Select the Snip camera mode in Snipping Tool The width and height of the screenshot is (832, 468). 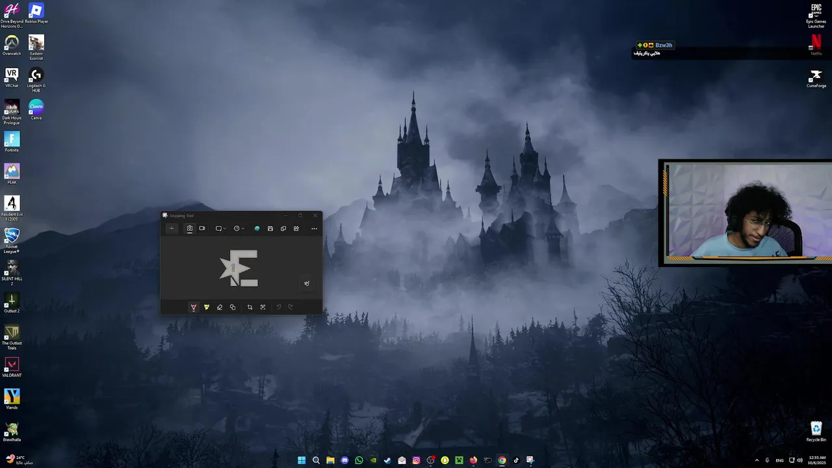[x=189, y=228]
